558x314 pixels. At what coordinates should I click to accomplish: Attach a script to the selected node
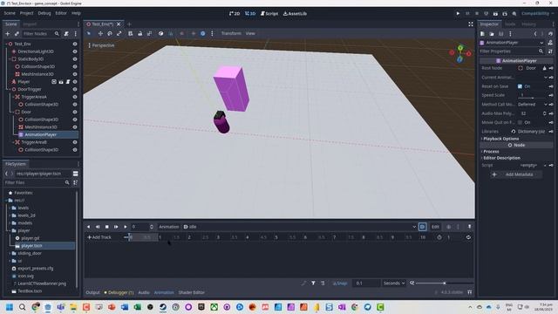[66, 34]
